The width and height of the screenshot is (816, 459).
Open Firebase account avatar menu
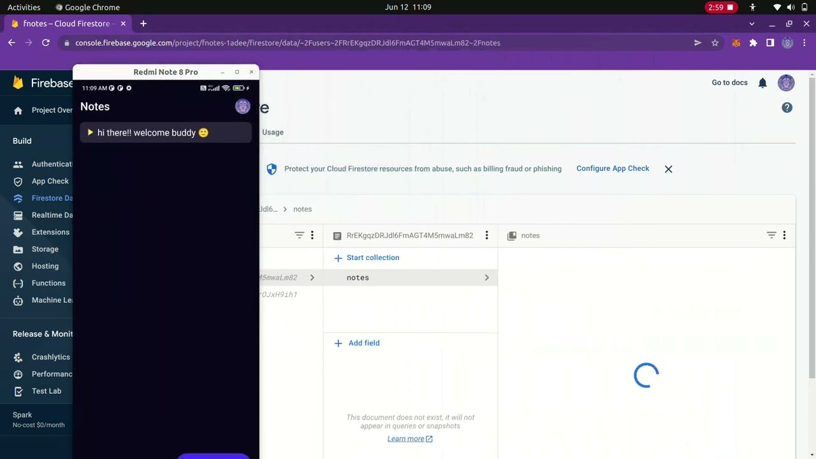coord(786,83)
